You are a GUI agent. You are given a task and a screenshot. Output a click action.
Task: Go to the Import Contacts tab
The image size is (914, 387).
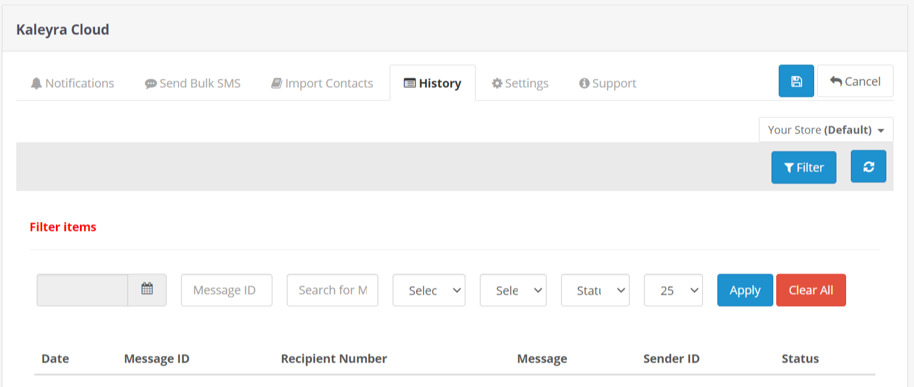pos(322,83)
